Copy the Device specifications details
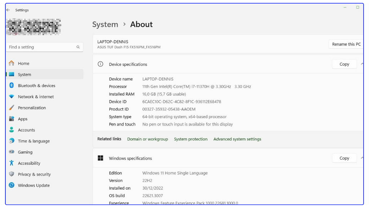This screenshot has height=208, width=369. 344,64
